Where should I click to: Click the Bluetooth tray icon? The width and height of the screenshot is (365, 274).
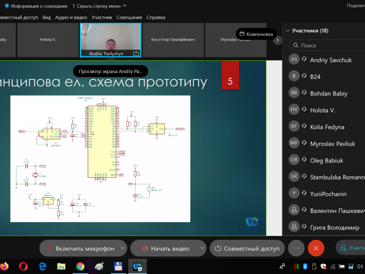[x=306, y=266]
